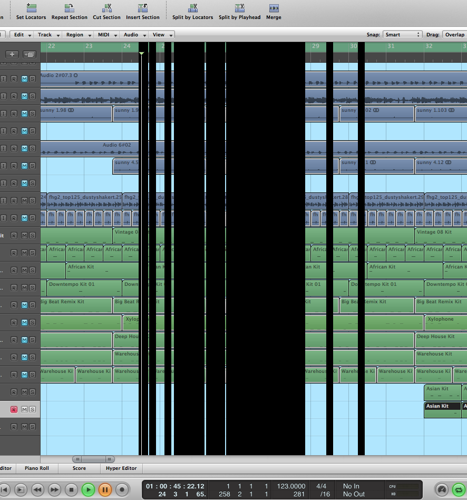467x500 pixels.
Task: Solo the sunny 1.98 track
Action: 32,113
